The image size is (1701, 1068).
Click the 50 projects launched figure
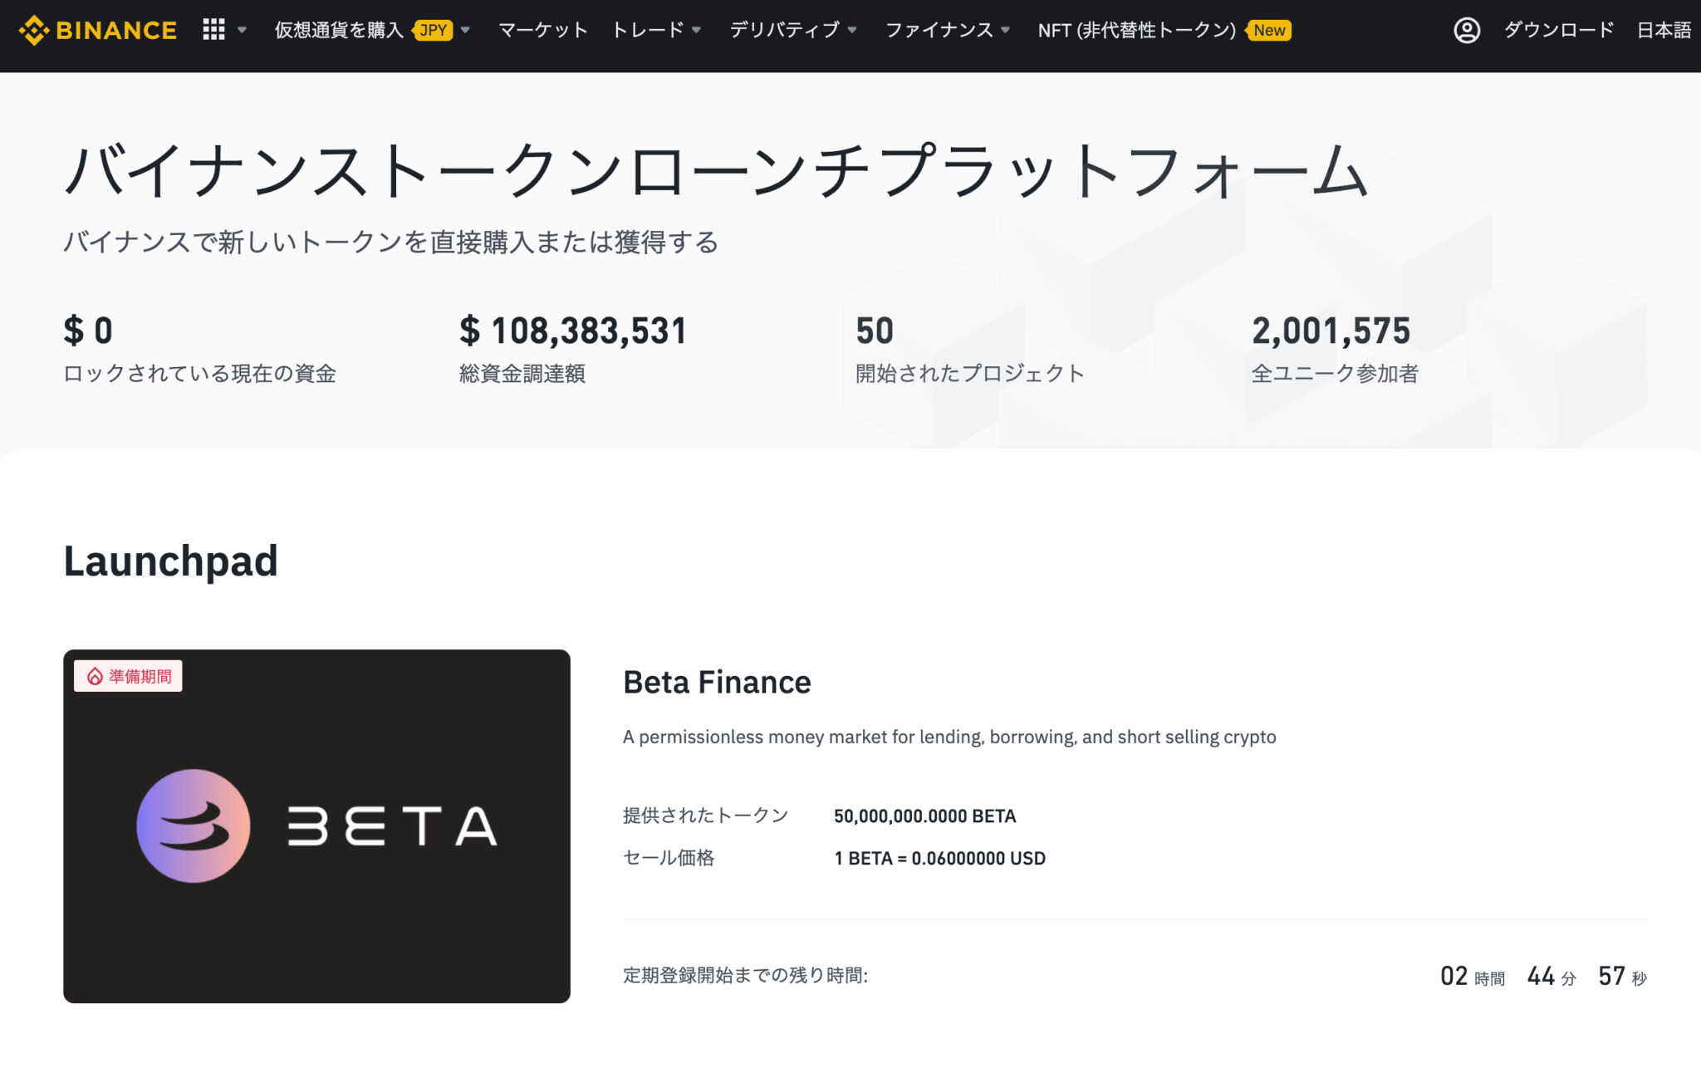coord(875,331)
